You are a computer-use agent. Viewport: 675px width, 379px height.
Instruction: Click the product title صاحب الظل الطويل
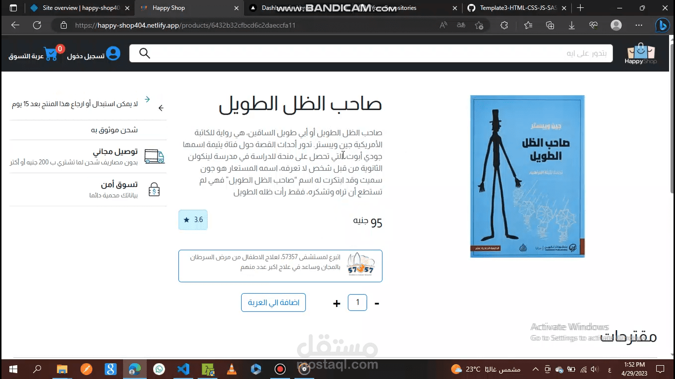(300, 105)
